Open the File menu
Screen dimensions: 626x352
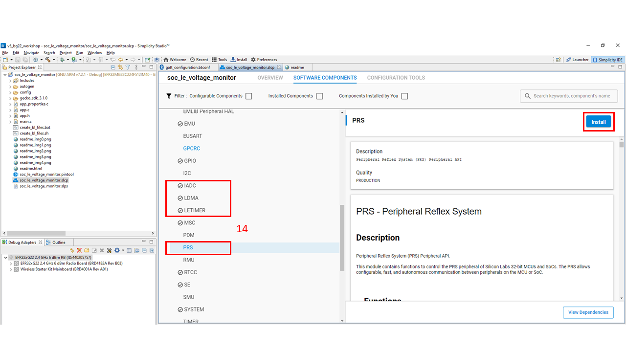pos(5,53)
